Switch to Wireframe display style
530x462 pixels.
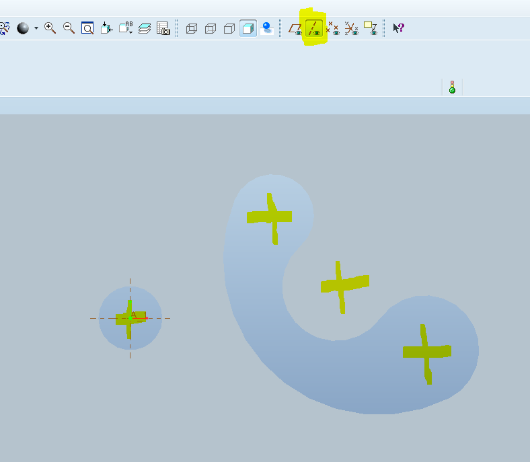tap(192, 28)
